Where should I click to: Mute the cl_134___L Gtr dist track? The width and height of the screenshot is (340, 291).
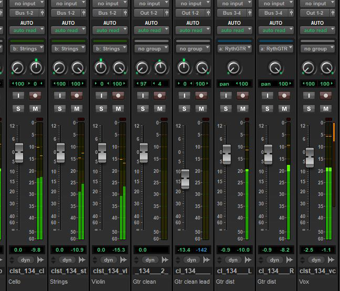pyautogui.click(x=243, y=109)
